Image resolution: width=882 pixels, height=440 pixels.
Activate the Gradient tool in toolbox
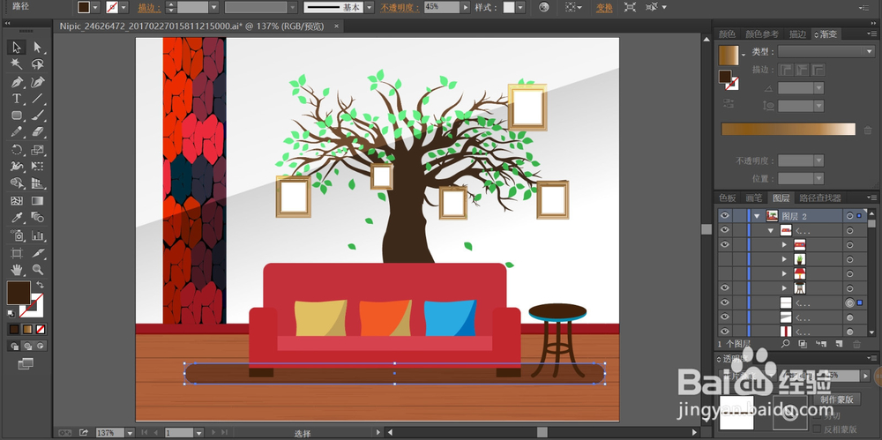click(38, 201)
